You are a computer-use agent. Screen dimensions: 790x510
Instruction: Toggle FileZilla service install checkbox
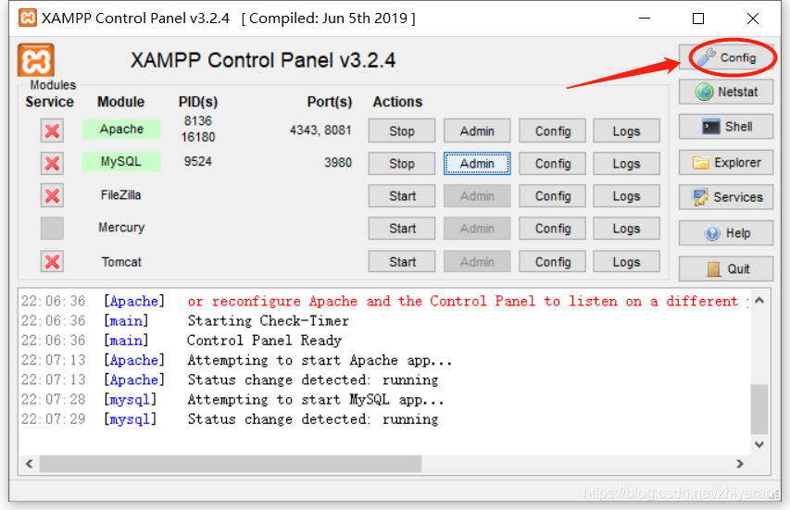coord(52,195)
